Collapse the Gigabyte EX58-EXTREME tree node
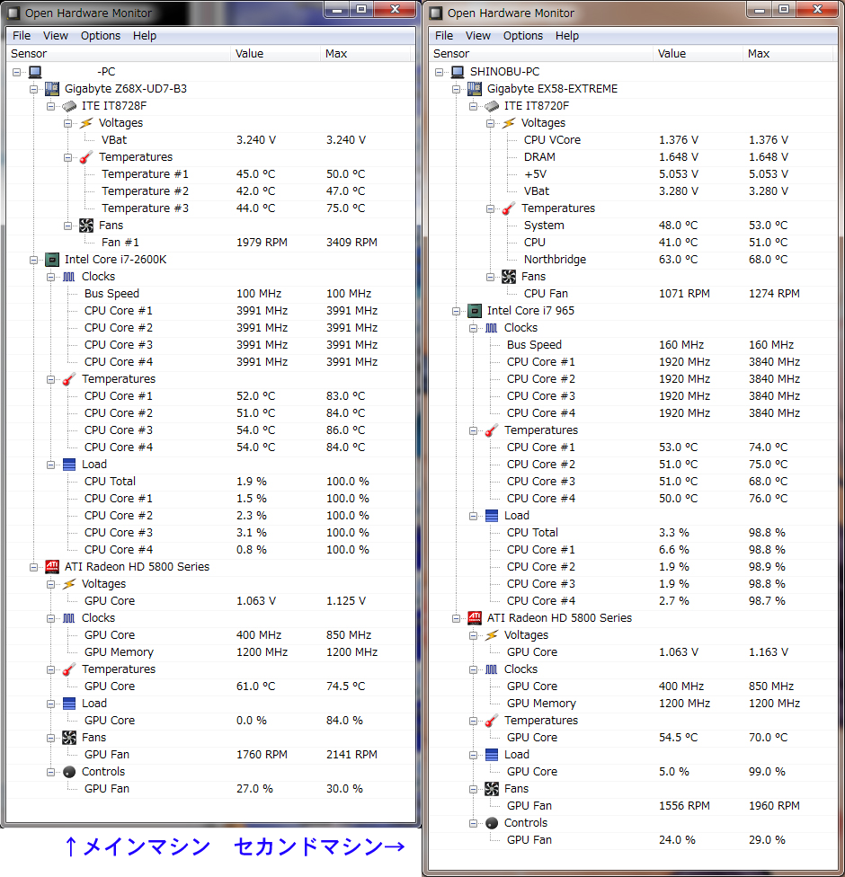 [457, 89]
